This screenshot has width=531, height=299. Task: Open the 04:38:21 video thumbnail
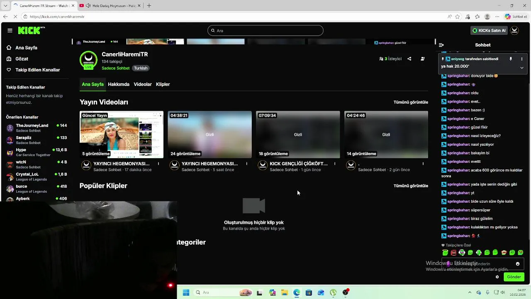pyautogui.click(x=209, y=135)
